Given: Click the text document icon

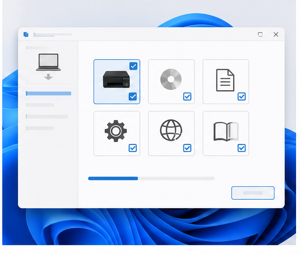Looking at the screenshot, I should click(225, 80).
